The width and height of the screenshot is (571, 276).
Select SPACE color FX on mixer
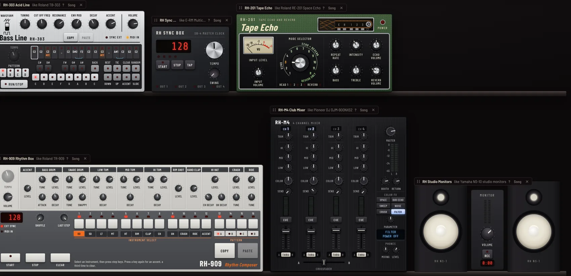pyautogui.click(x=383, y=200)
